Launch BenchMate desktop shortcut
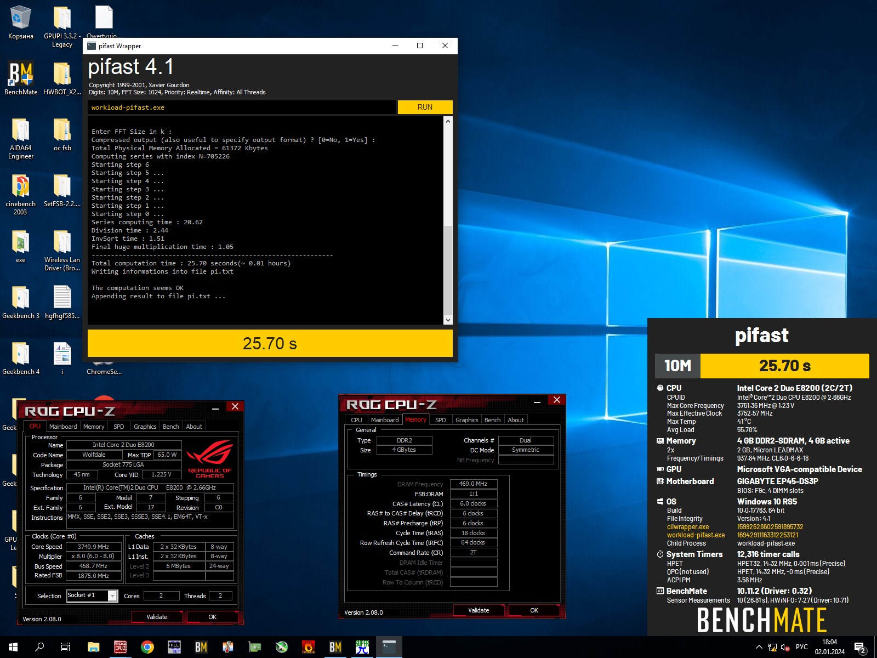This screenshot has height=658, width=877. pyautogui.click(x=21, y=78)
